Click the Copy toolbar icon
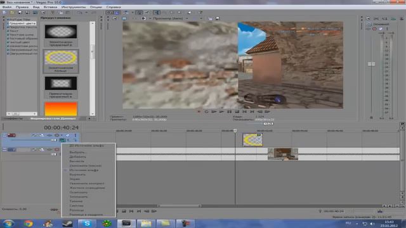Image resolution: width=406 pixels, height=228 pixels. [60, 13]
